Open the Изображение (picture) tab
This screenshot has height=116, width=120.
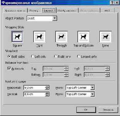pos(67,11)
